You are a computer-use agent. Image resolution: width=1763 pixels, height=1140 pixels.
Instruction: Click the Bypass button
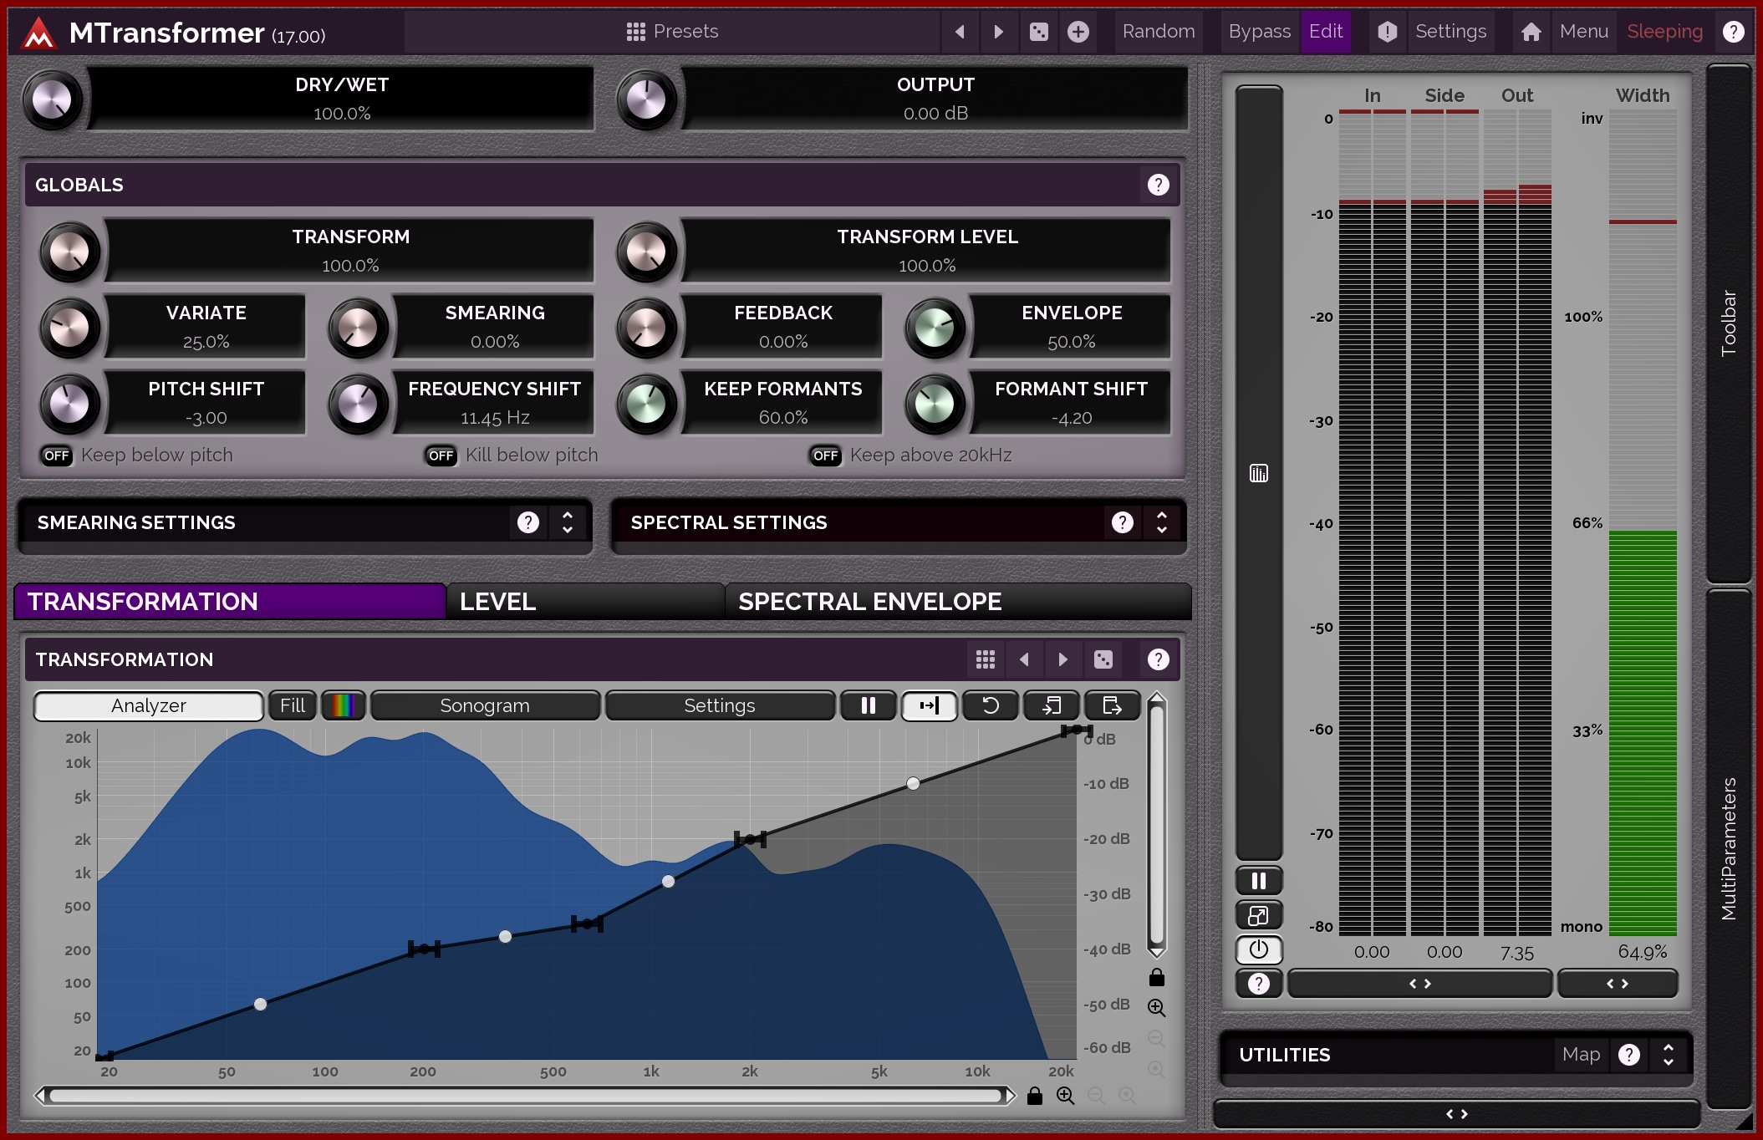pyautogui.click(x=1259, y=32)
